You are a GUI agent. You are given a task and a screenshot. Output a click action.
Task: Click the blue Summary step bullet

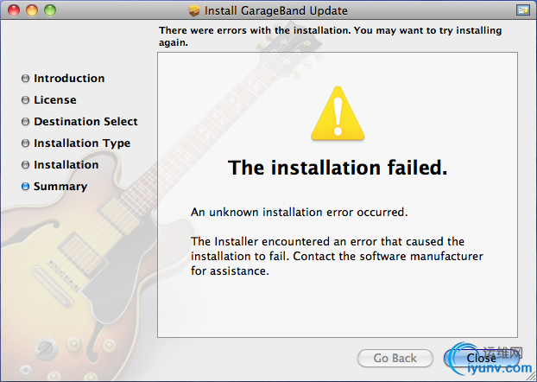point(25,186)
